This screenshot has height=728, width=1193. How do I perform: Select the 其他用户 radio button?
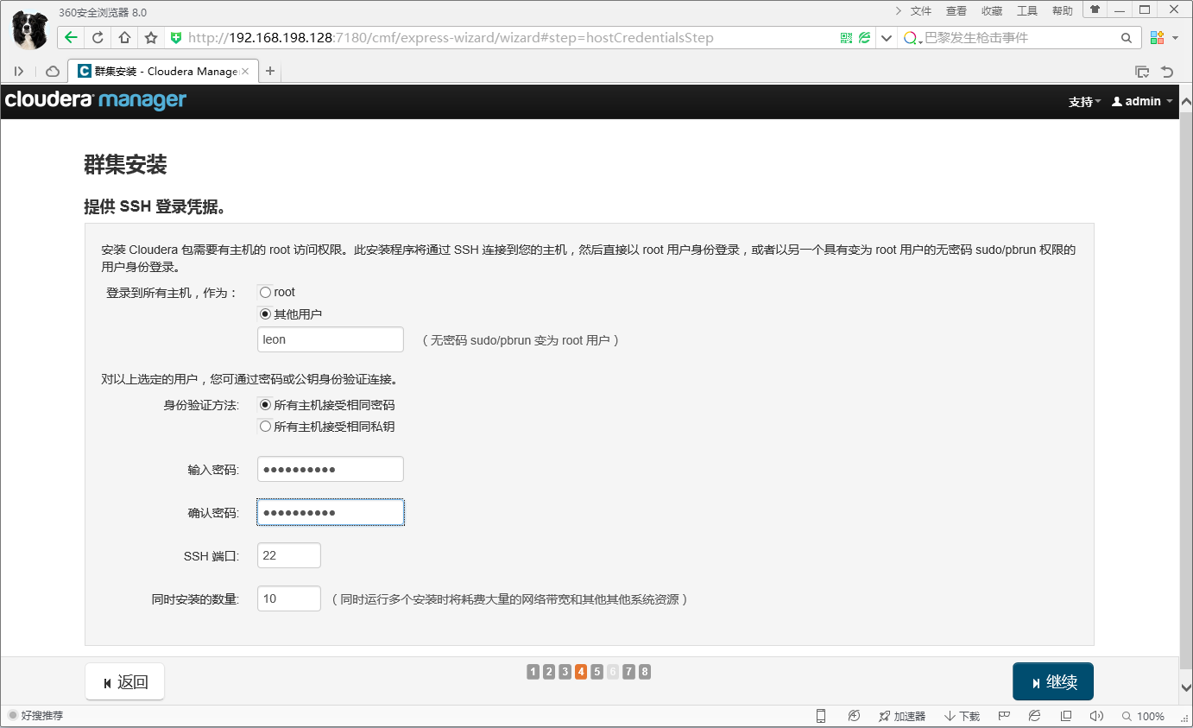(x=265, y=314)
